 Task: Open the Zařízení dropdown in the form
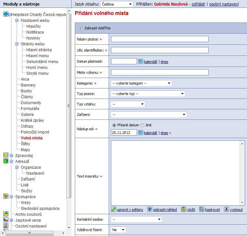[x=149, y=115]
